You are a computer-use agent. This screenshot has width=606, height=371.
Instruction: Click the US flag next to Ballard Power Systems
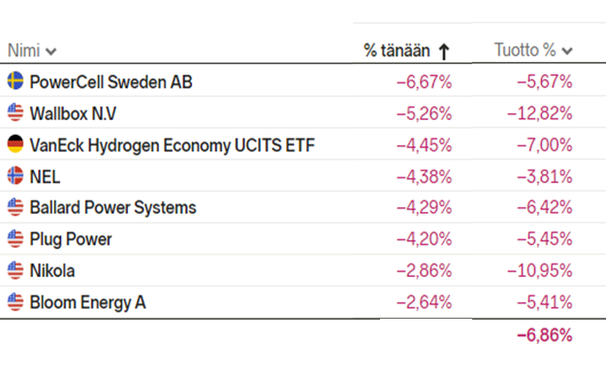point(16,207)
